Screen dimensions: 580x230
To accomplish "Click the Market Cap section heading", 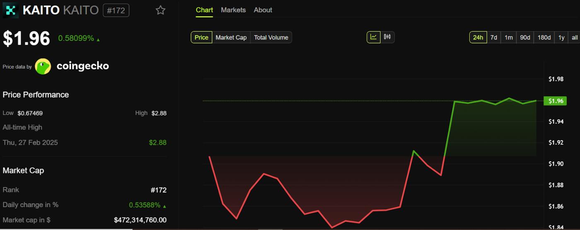I will pos(23,170).
